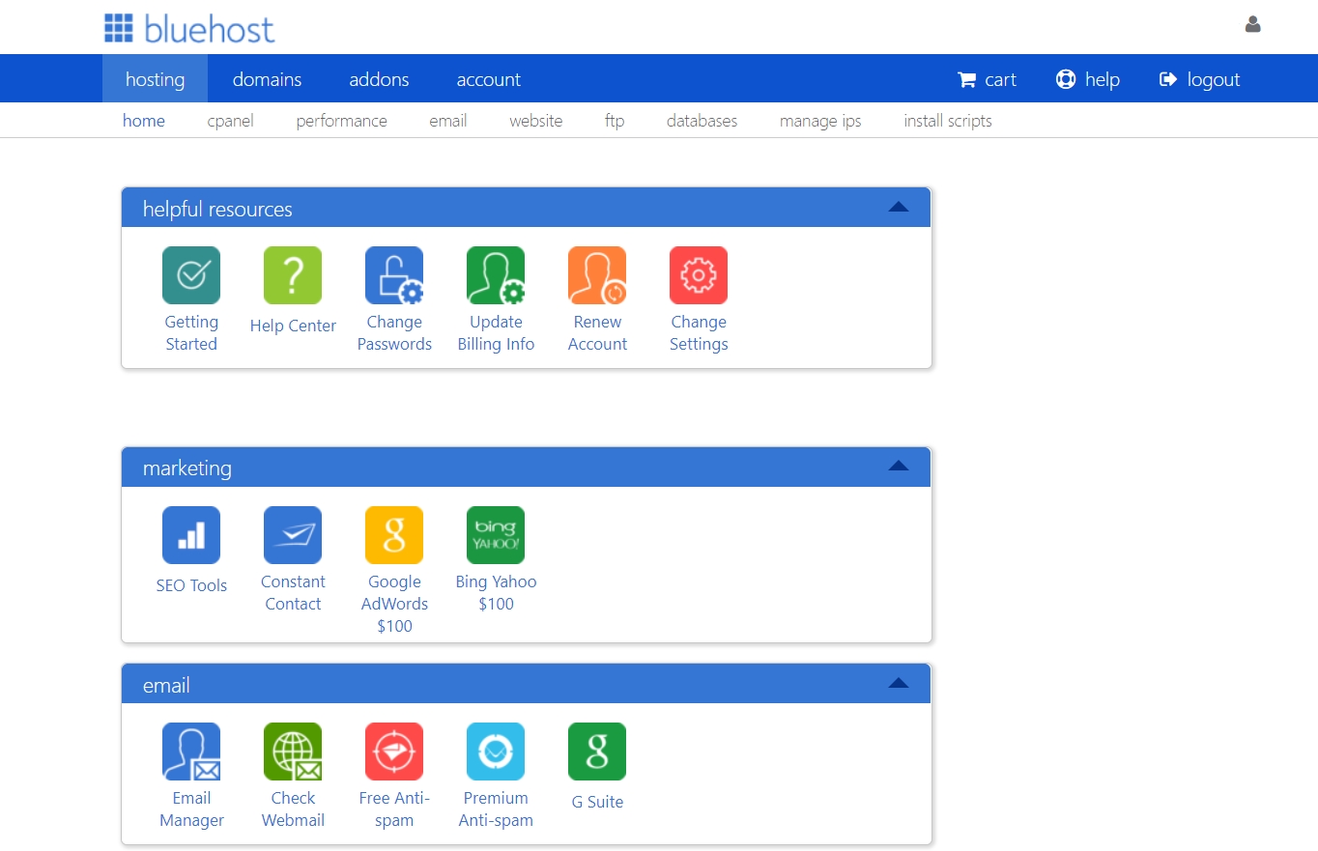1318x851 pixels.
Task: Click the logout text link
Action: 1214,79
